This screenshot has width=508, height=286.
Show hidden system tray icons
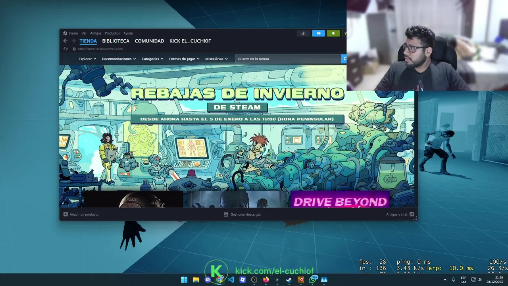pos(445,280)
